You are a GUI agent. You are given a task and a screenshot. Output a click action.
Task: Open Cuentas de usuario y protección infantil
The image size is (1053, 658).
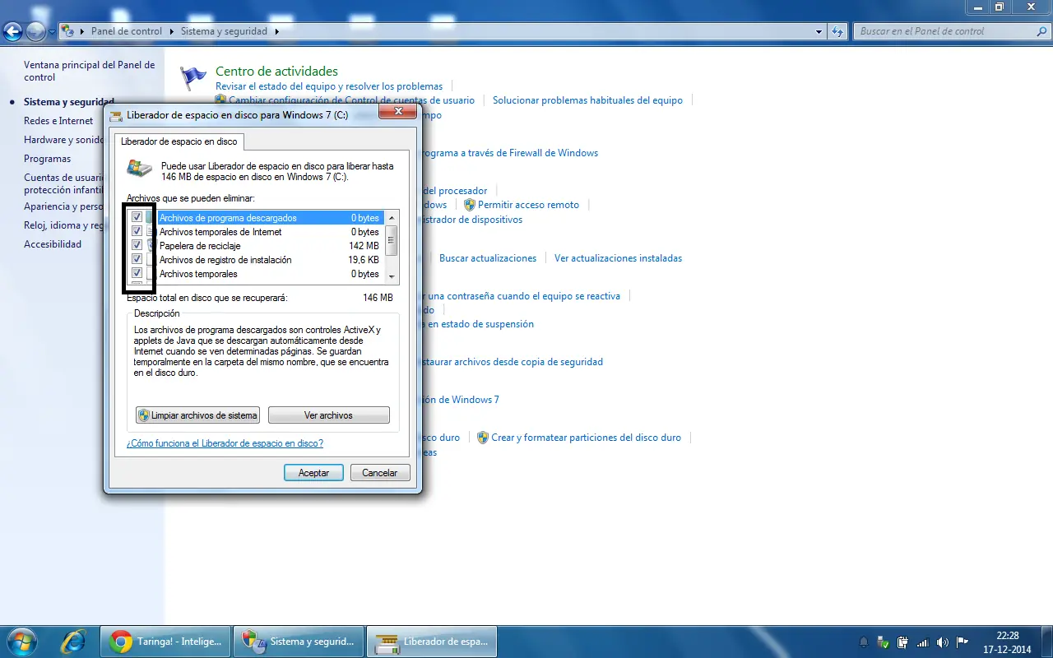63,183
